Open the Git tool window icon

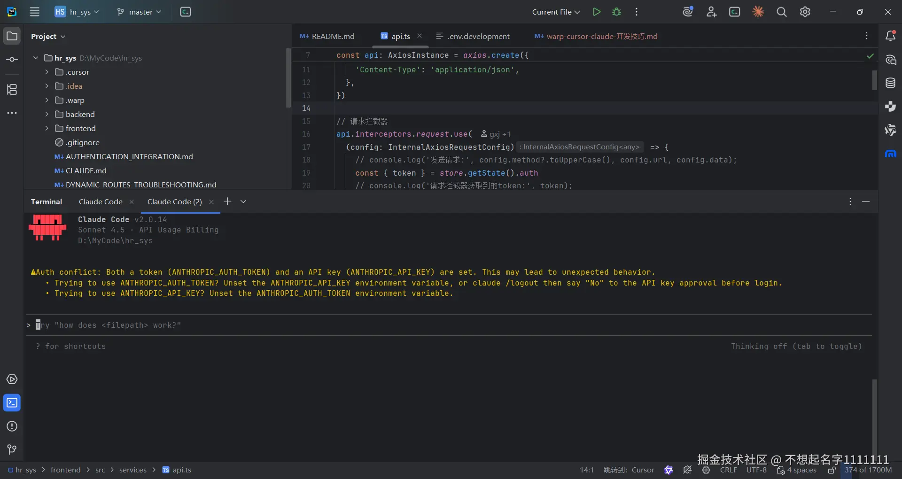tap(12, 449)
